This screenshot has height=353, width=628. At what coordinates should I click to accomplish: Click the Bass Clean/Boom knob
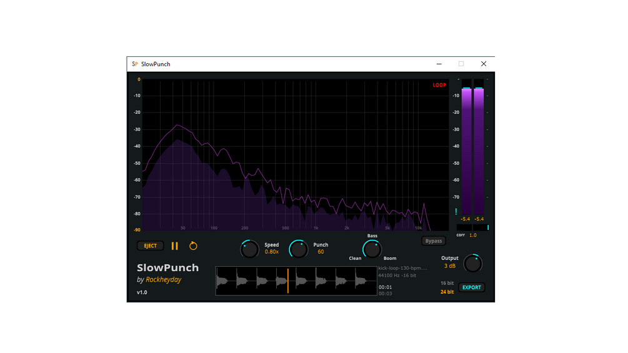[372, 249]
